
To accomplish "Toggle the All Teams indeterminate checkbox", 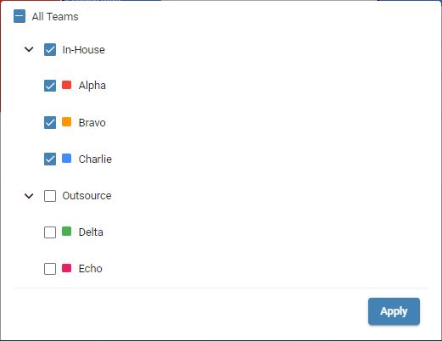I will pos(20,16).
